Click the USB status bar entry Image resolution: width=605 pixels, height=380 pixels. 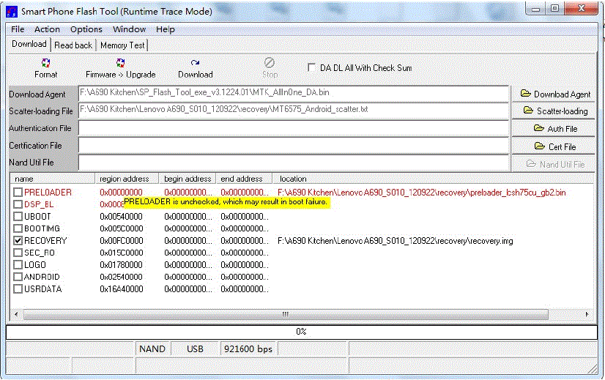click(x=195, y=349)
